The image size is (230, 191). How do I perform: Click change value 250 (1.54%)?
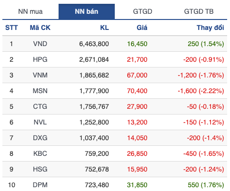(x=206, y=44)
